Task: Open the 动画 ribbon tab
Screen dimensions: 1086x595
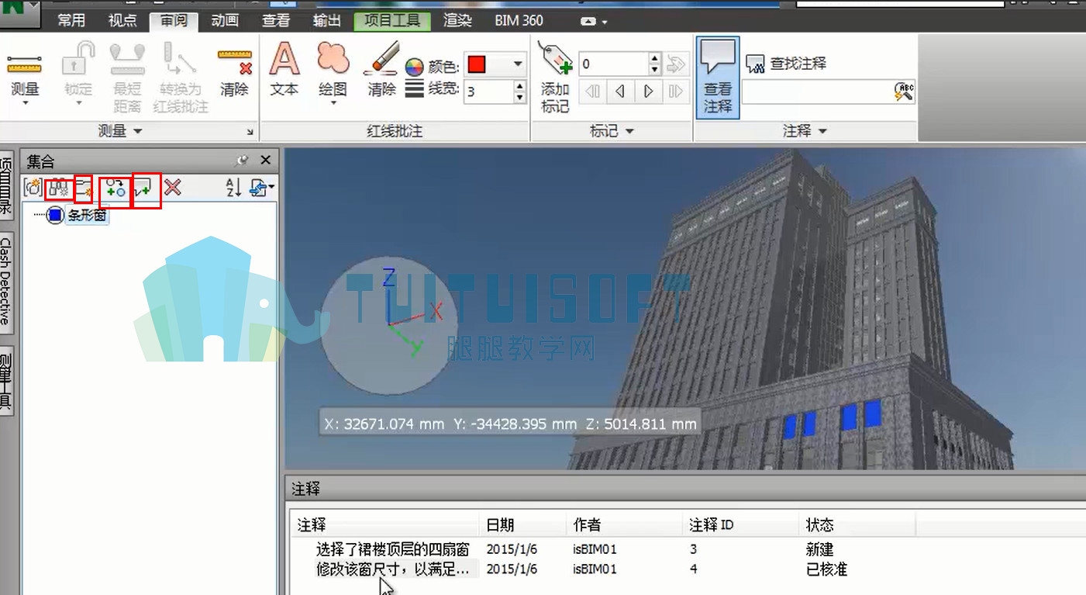Action: click(225, 21)
